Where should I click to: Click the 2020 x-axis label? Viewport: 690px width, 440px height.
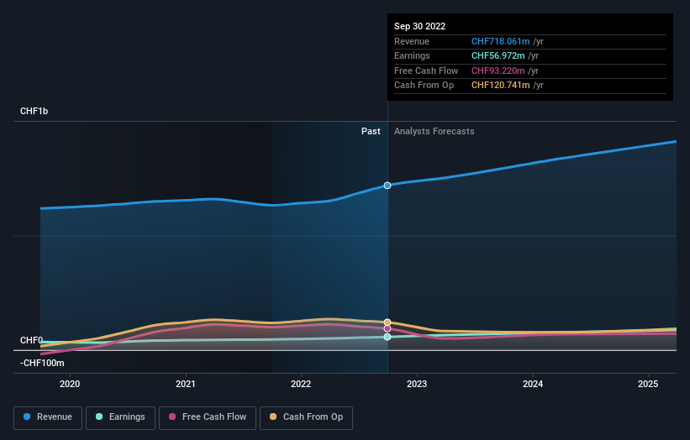tap(70, 384)
